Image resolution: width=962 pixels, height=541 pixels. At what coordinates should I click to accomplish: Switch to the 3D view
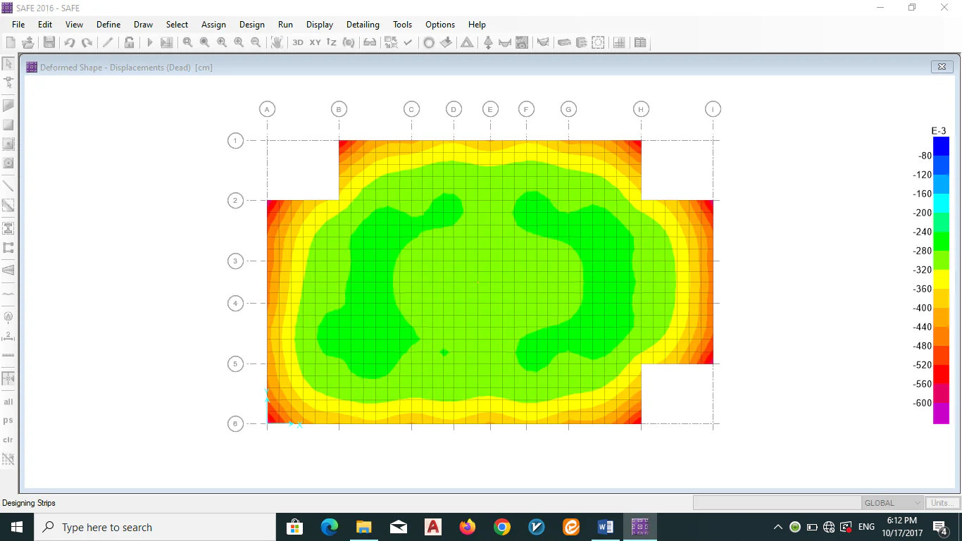298,43
